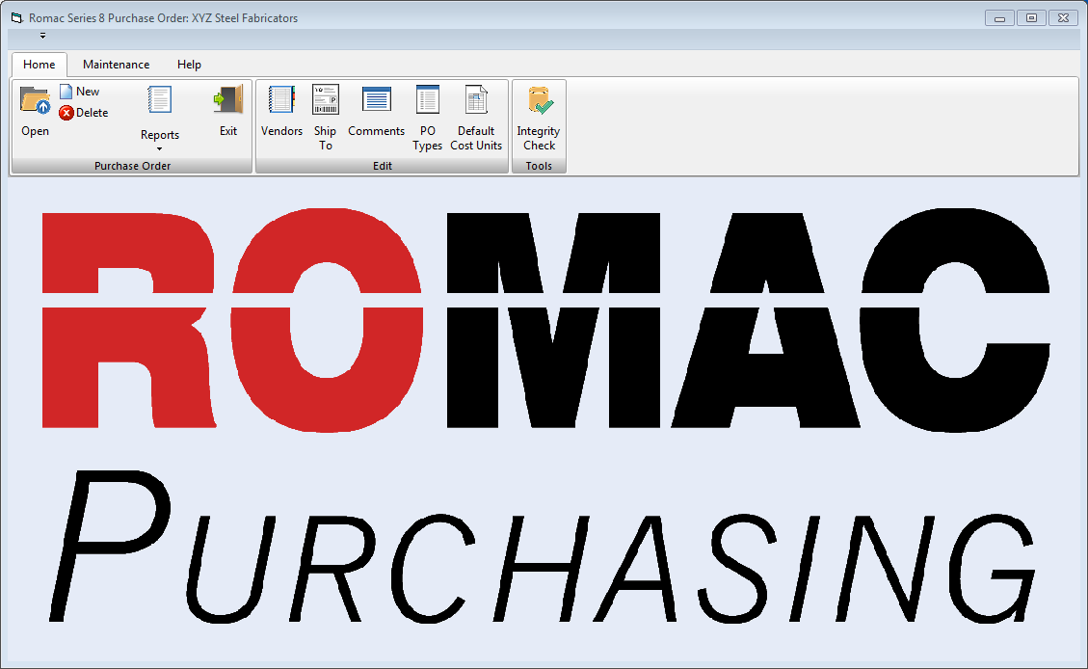Open Default Cost Units settings
1088x669 pixels.
coord(476,100)
